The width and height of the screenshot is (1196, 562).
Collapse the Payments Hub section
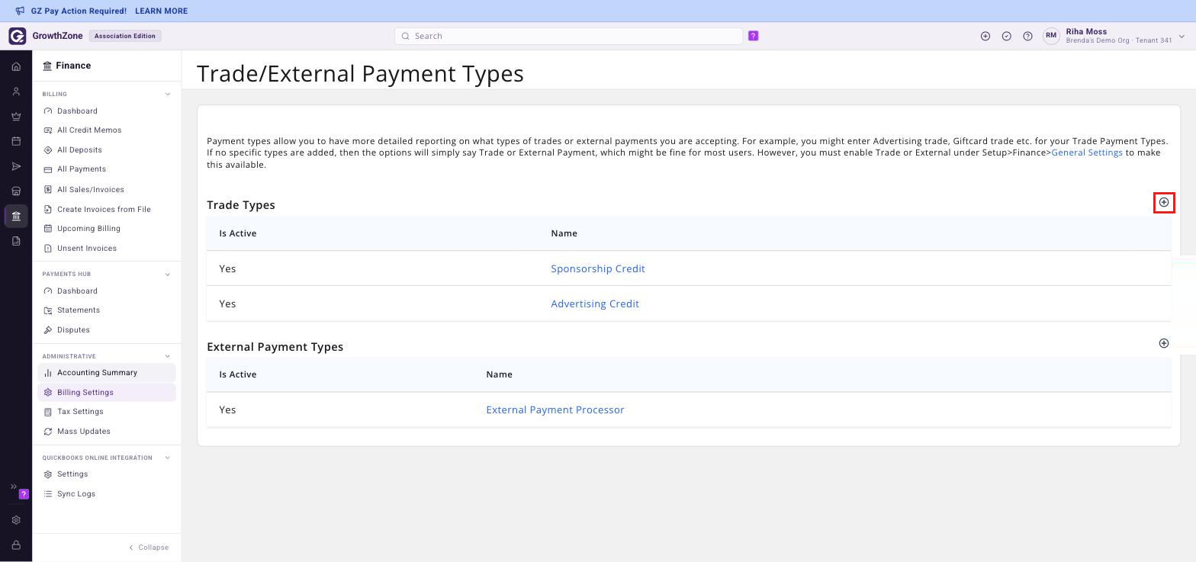pos(168,275)
